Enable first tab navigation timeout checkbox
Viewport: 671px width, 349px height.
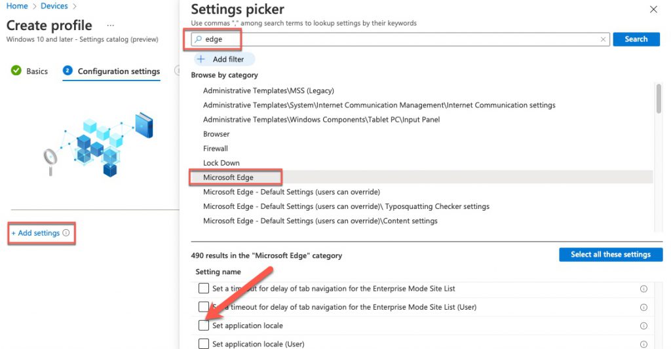pyautogui.click(x=204, y=288)
